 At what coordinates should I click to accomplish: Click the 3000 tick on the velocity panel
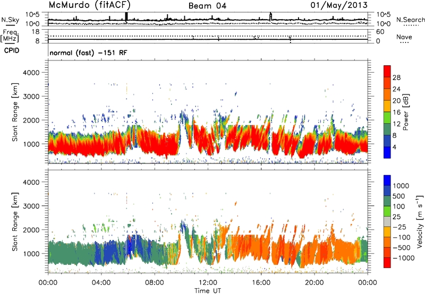click(x=31, y=206)
